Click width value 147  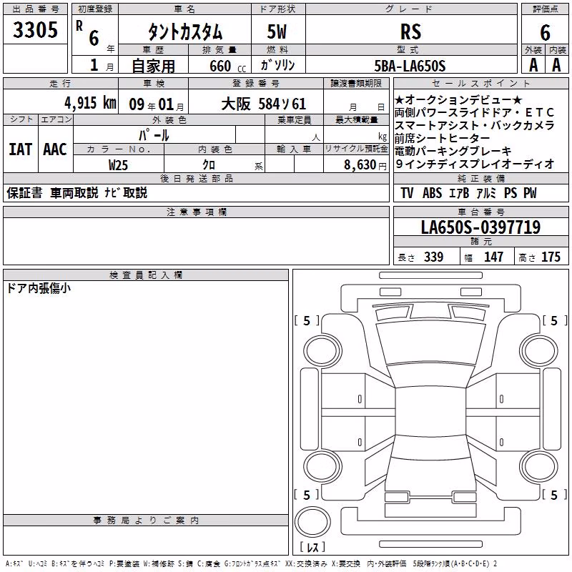493,257
